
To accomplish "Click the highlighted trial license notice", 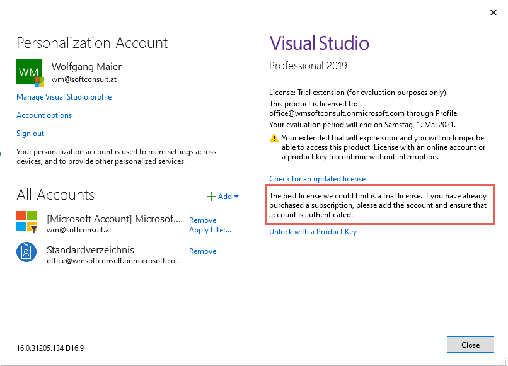I will (x=379, y=205).
